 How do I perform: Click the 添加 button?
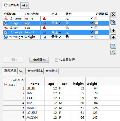pos(14,60)
